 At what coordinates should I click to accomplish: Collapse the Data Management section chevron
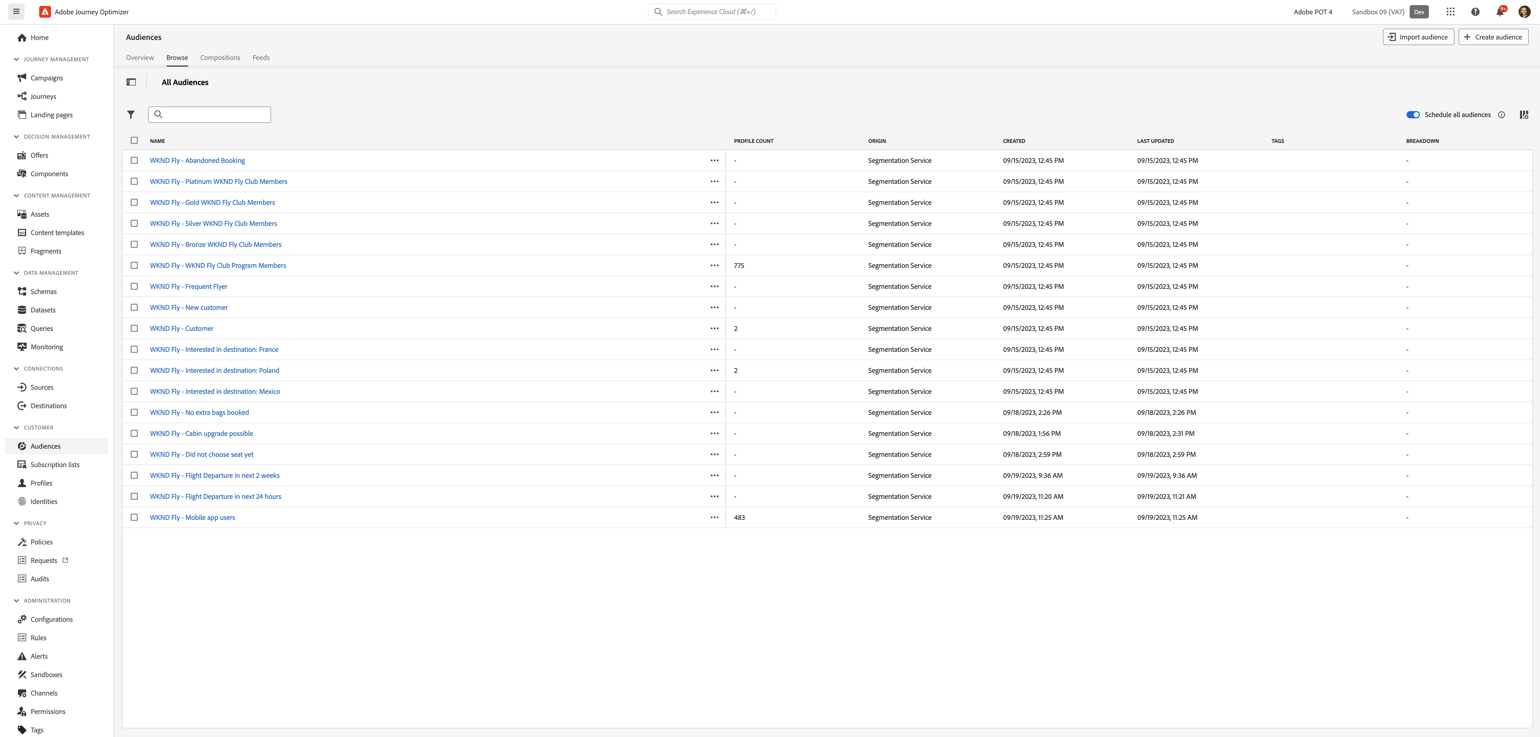pos(16,272)
